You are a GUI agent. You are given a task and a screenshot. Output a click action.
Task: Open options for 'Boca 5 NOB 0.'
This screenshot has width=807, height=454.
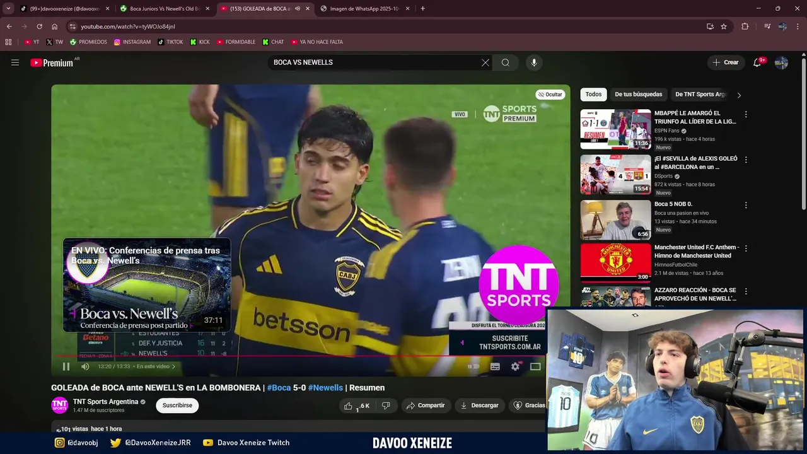746,206
